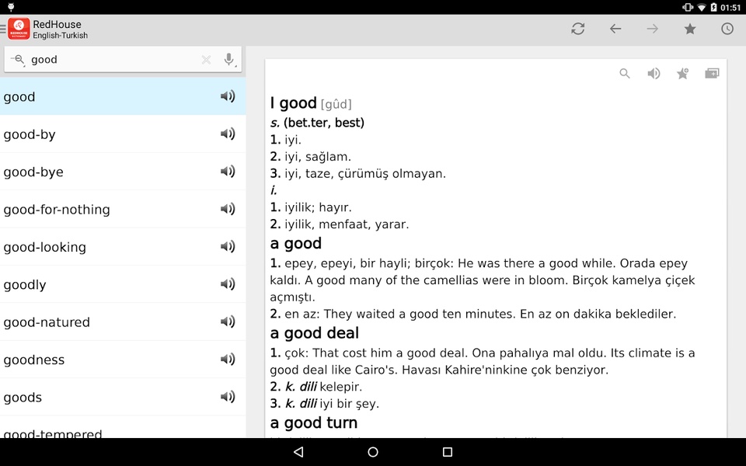746x466 pixels.
Task: Add entry to favorites star icon
Action: point(683,74)
